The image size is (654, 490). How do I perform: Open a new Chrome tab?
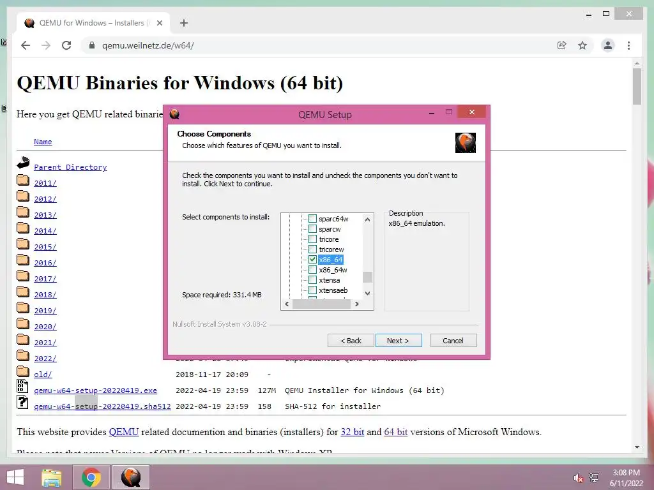click(x=184, y=23)
